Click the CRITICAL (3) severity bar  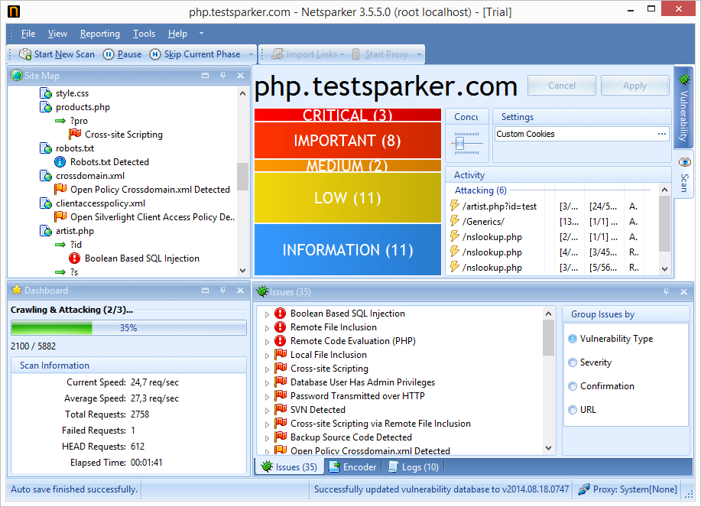click(348, 115)
